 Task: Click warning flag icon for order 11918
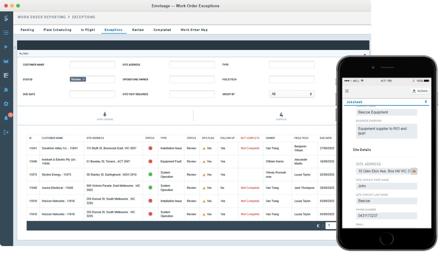pyautogui.click(x=204, y=214)
